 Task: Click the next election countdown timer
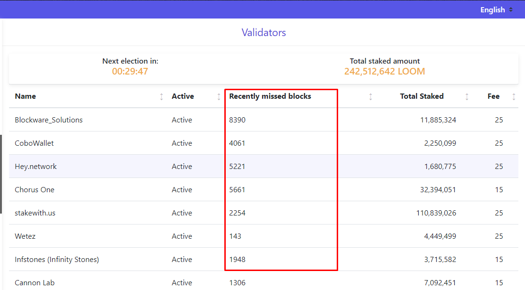tap(130, 71)
